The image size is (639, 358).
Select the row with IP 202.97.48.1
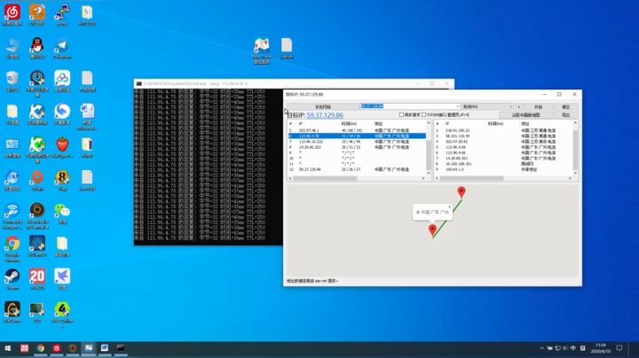tap(357, 130)
